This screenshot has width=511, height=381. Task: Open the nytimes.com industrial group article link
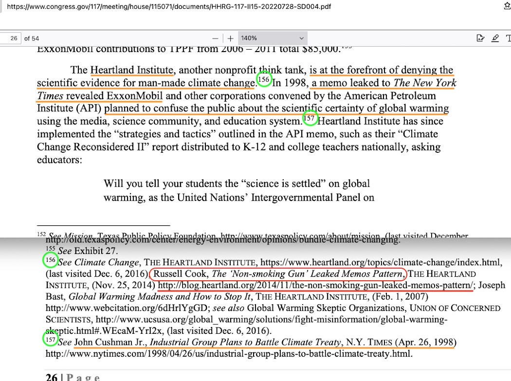click(229, 354)
